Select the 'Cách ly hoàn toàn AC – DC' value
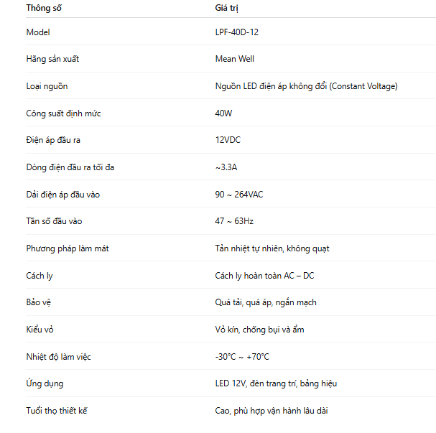Screen dimensions: 436x433 [x=264, y=276]
